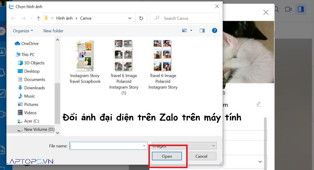Click the navigation pane scroll-down arrow
Screen dimensions: 314x170
click(58, 133)
